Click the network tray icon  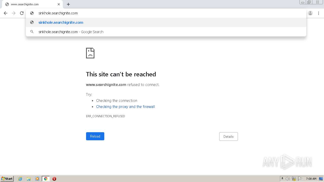294,179
